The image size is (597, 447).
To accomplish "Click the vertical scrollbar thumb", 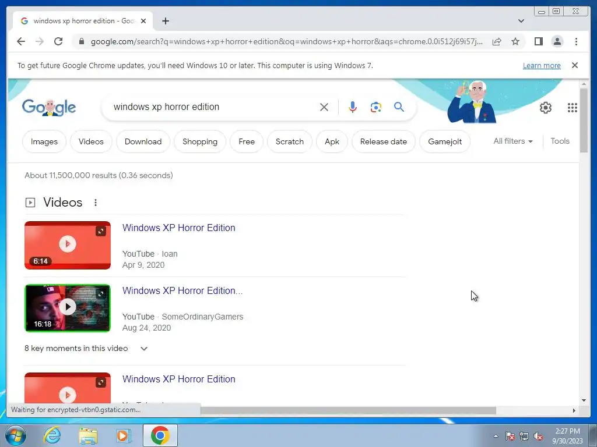I will coord(584,120).
